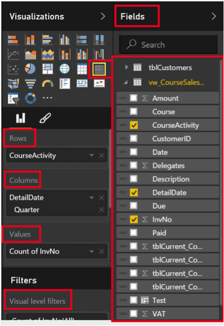Viewport: 224px width, 326px height.
Task: Check the Date field checkbox
Action: (134, 152)
